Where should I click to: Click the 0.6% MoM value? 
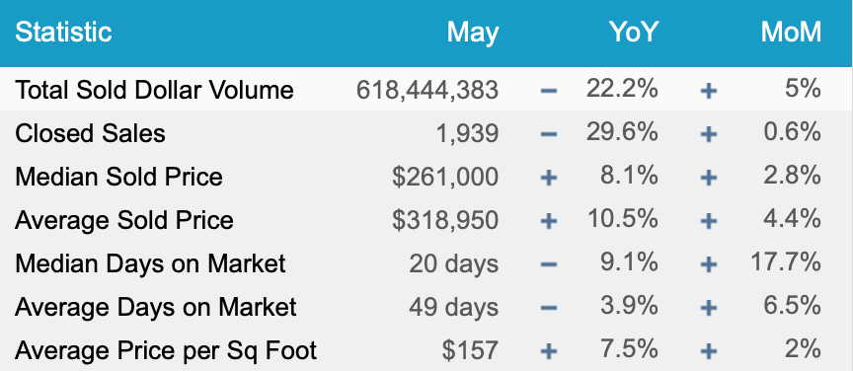click(793, 131)
